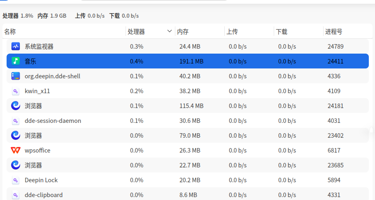The height and width of the screenshot is (200, 375).
Task: Select the dde-clipboard process name
Action: 44,195
